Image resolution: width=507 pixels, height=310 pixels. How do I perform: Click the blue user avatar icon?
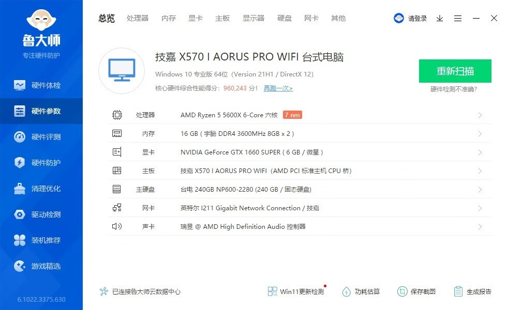pyautogui.click(x=399, y=18)
